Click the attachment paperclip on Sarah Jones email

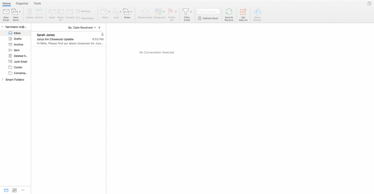(x=102, y=35)
